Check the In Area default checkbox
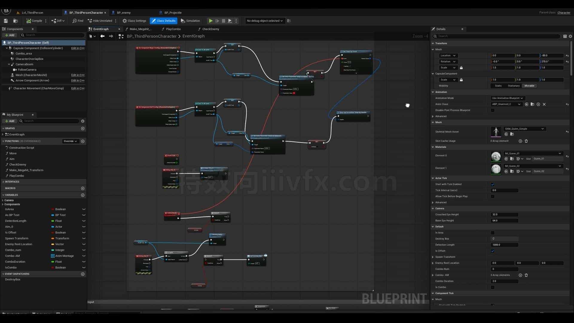Screen dimensions: 574x323 tap(493, 233)
